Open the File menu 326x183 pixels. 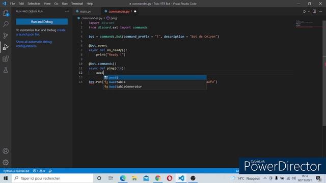tap(12, 4)
